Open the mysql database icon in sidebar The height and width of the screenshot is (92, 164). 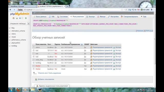pos(10,37)
